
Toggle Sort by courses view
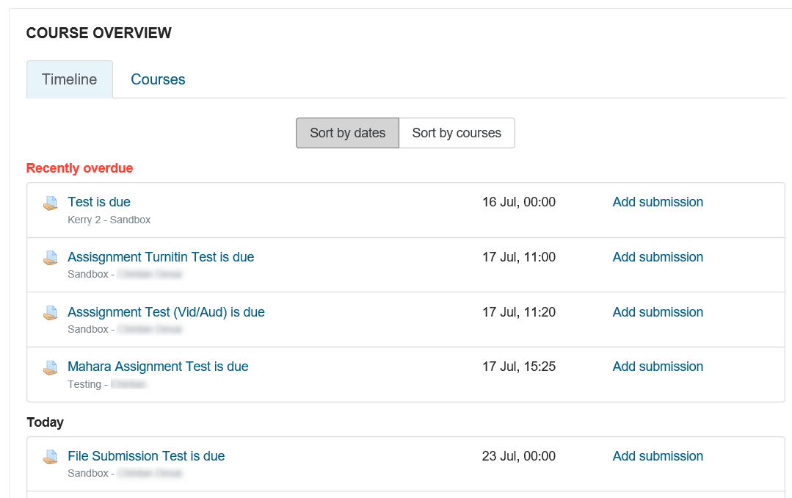[x=457, y=133]
